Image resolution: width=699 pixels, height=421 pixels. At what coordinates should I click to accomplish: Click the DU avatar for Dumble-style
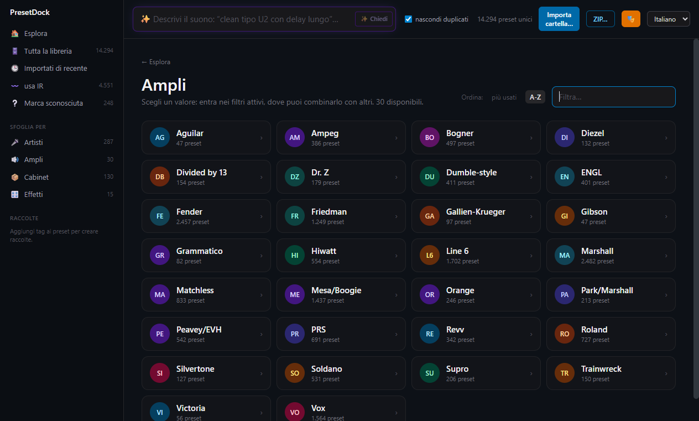pyautogui.click(x=430, y=177)
